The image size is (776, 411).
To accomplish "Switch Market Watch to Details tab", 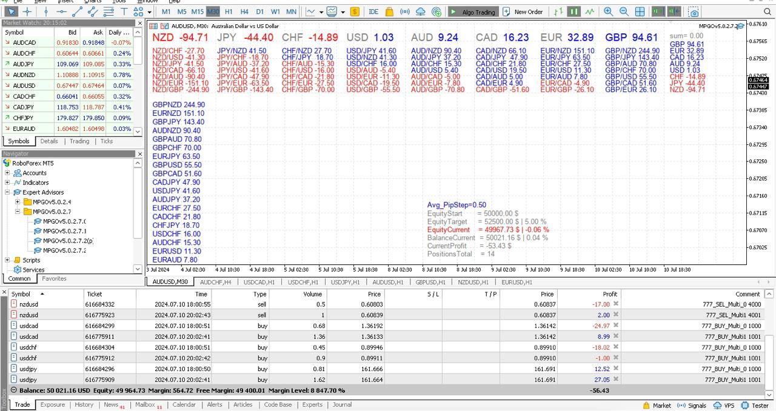I will 49,141.
